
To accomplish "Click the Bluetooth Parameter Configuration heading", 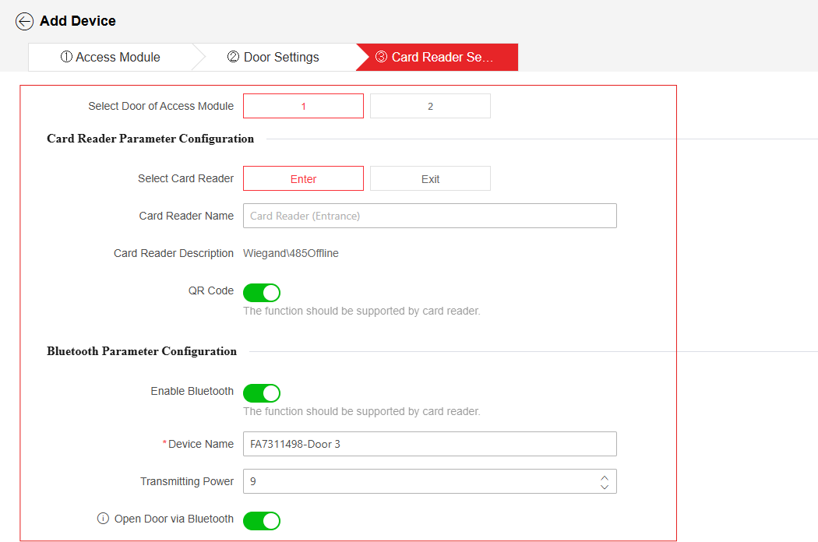I will 142,351.
